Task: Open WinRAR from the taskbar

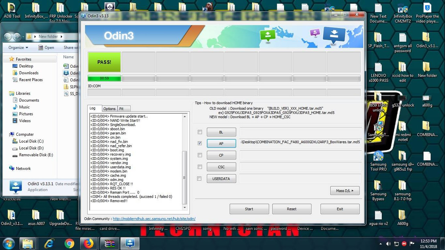Action: 110,243
